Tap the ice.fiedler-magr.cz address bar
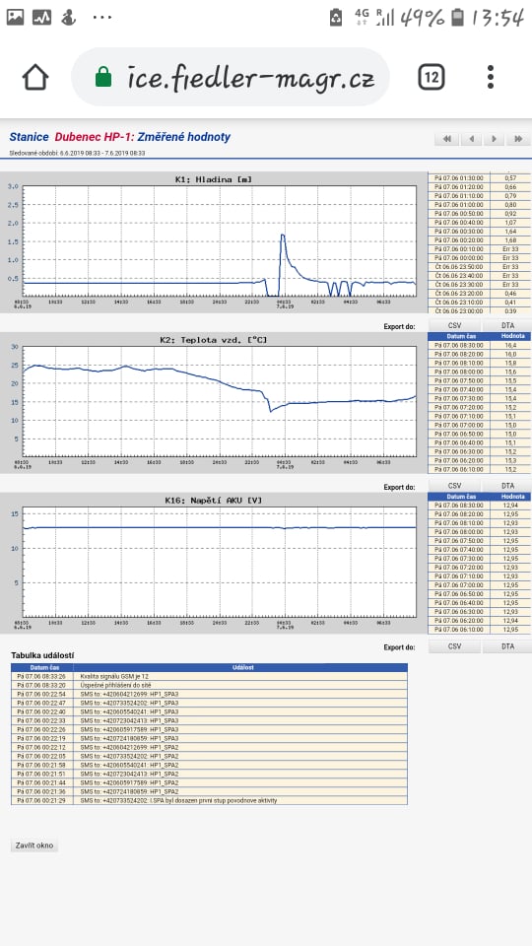The height and width of the screenshot is (946, 532). point(231,77)
